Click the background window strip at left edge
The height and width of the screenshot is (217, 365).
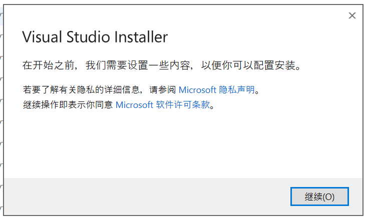point(2,109)
